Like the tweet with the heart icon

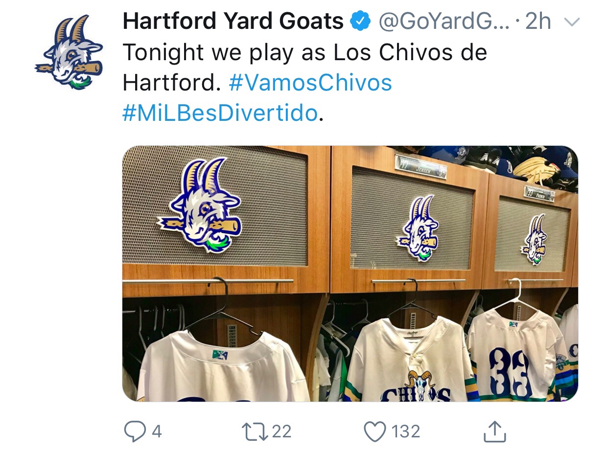[374, 431]
